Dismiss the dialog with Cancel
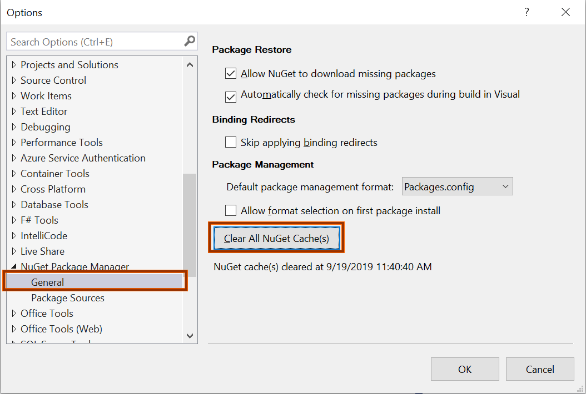The height and width of the screenshot is (394, 586). [539, 368]
